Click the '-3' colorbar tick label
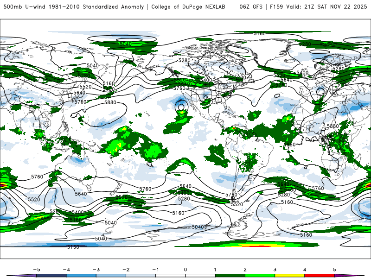The height and width of the screenshot is (278, 371). [x=96, y=270]
